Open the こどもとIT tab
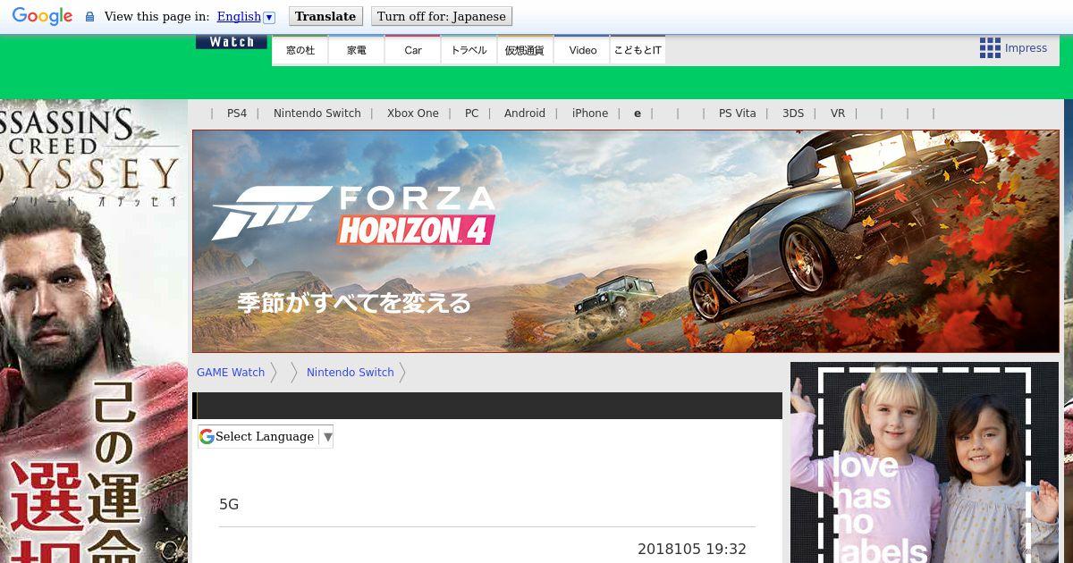This screenshot has width=1073, height=563. [638, 50]
